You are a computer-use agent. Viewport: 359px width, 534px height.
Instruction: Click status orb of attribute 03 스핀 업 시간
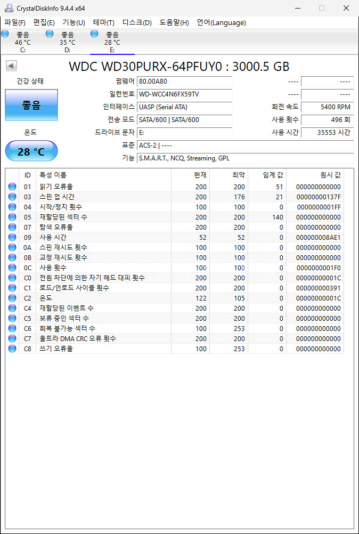tap(12, 197)
